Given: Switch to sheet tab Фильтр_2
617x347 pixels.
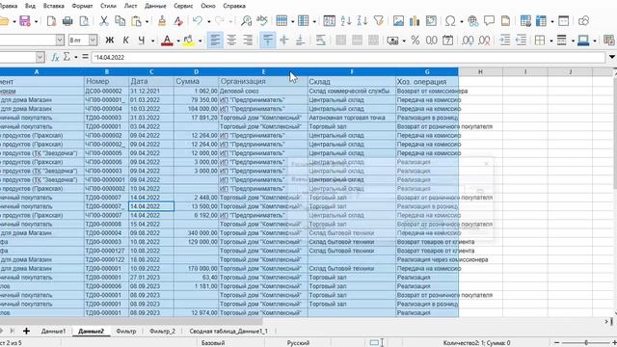Looking at the screenshot, I should coord(162,332).
